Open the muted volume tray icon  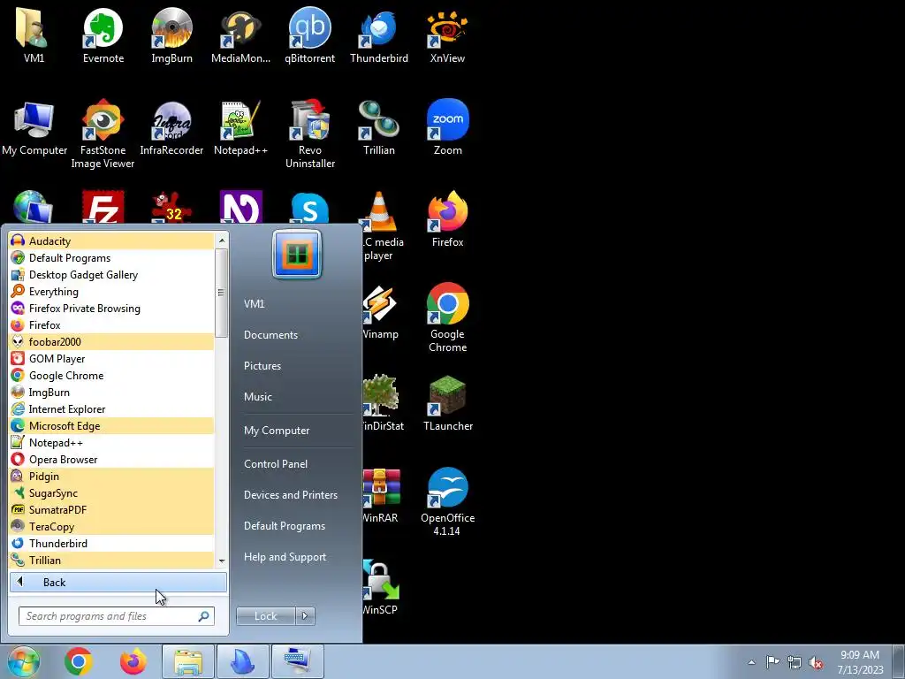click(816, 662)
